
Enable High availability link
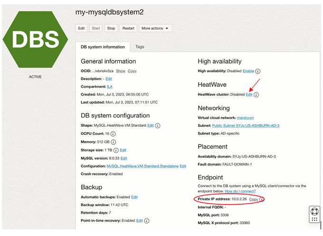click(248, 71)
